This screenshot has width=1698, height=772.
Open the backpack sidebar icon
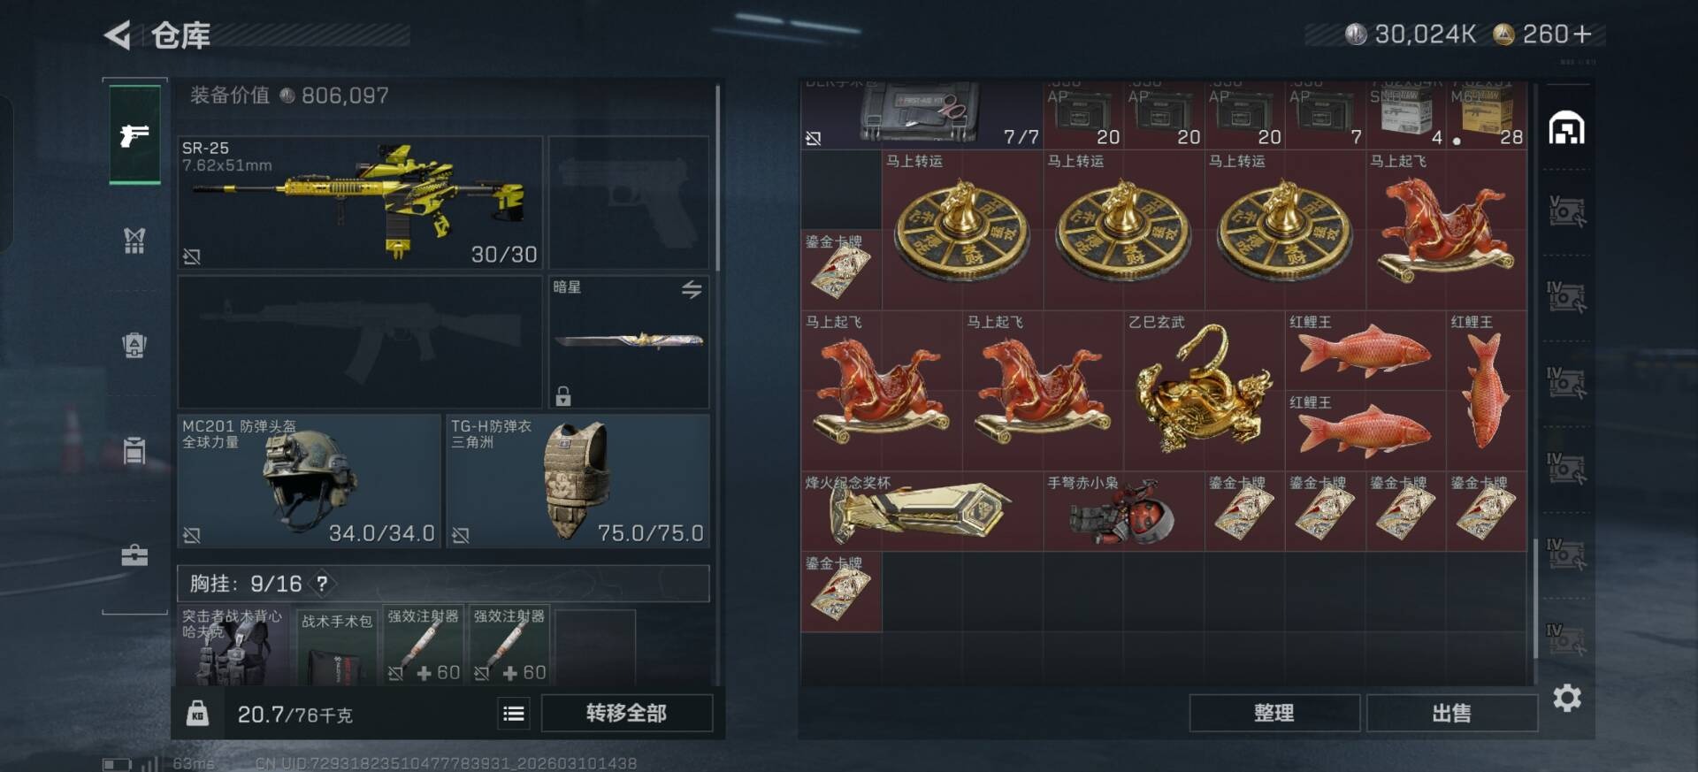(134, 345)
